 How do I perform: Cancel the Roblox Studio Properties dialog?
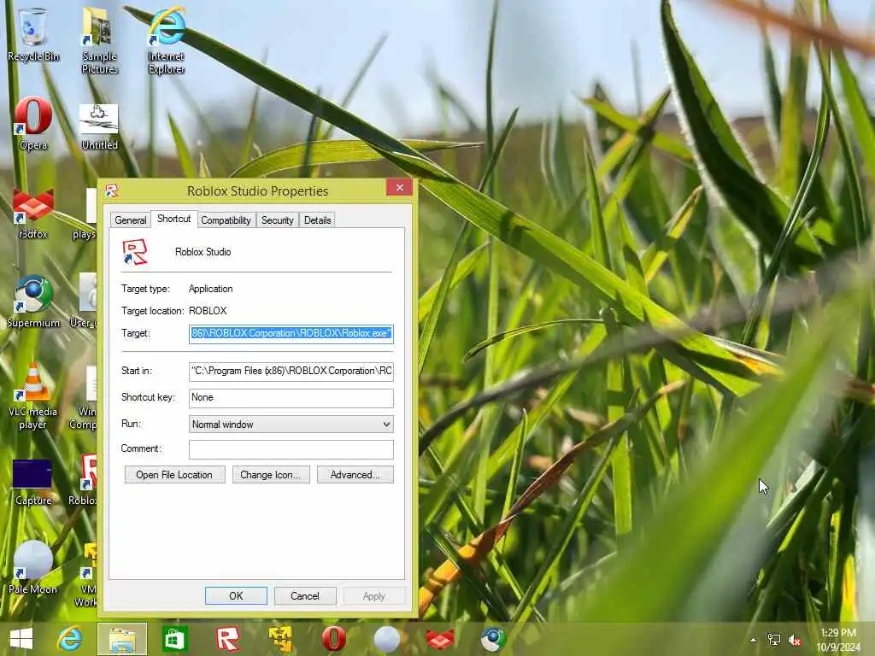pos(305,595)
